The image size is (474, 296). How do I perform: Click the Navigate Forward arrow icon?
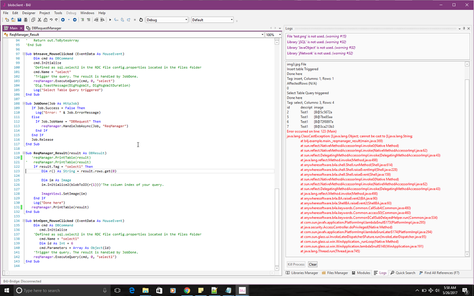pos(74,20)
